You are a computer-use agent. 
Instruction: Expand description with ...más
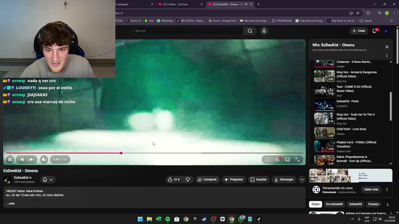point(11,203)
